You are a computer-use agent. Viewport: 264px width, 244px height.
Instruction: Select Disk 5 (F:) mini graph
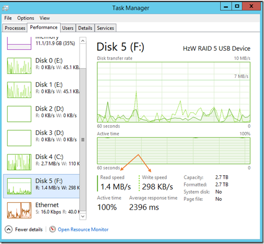[19, 186]
